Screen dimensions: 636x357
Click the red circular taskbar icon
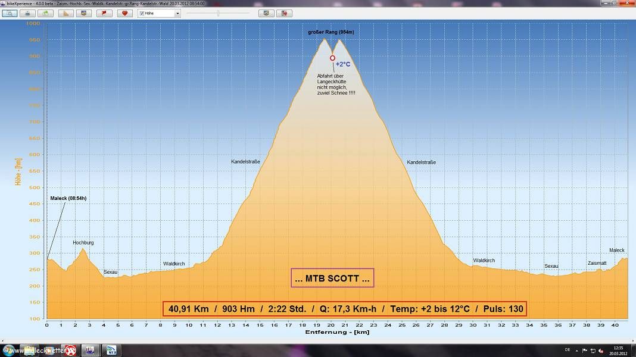(70, 350)
